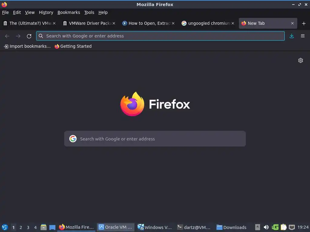Viewport: 310px width, 232px height.
Task: Open the View menu
Action: pos(30,12)
